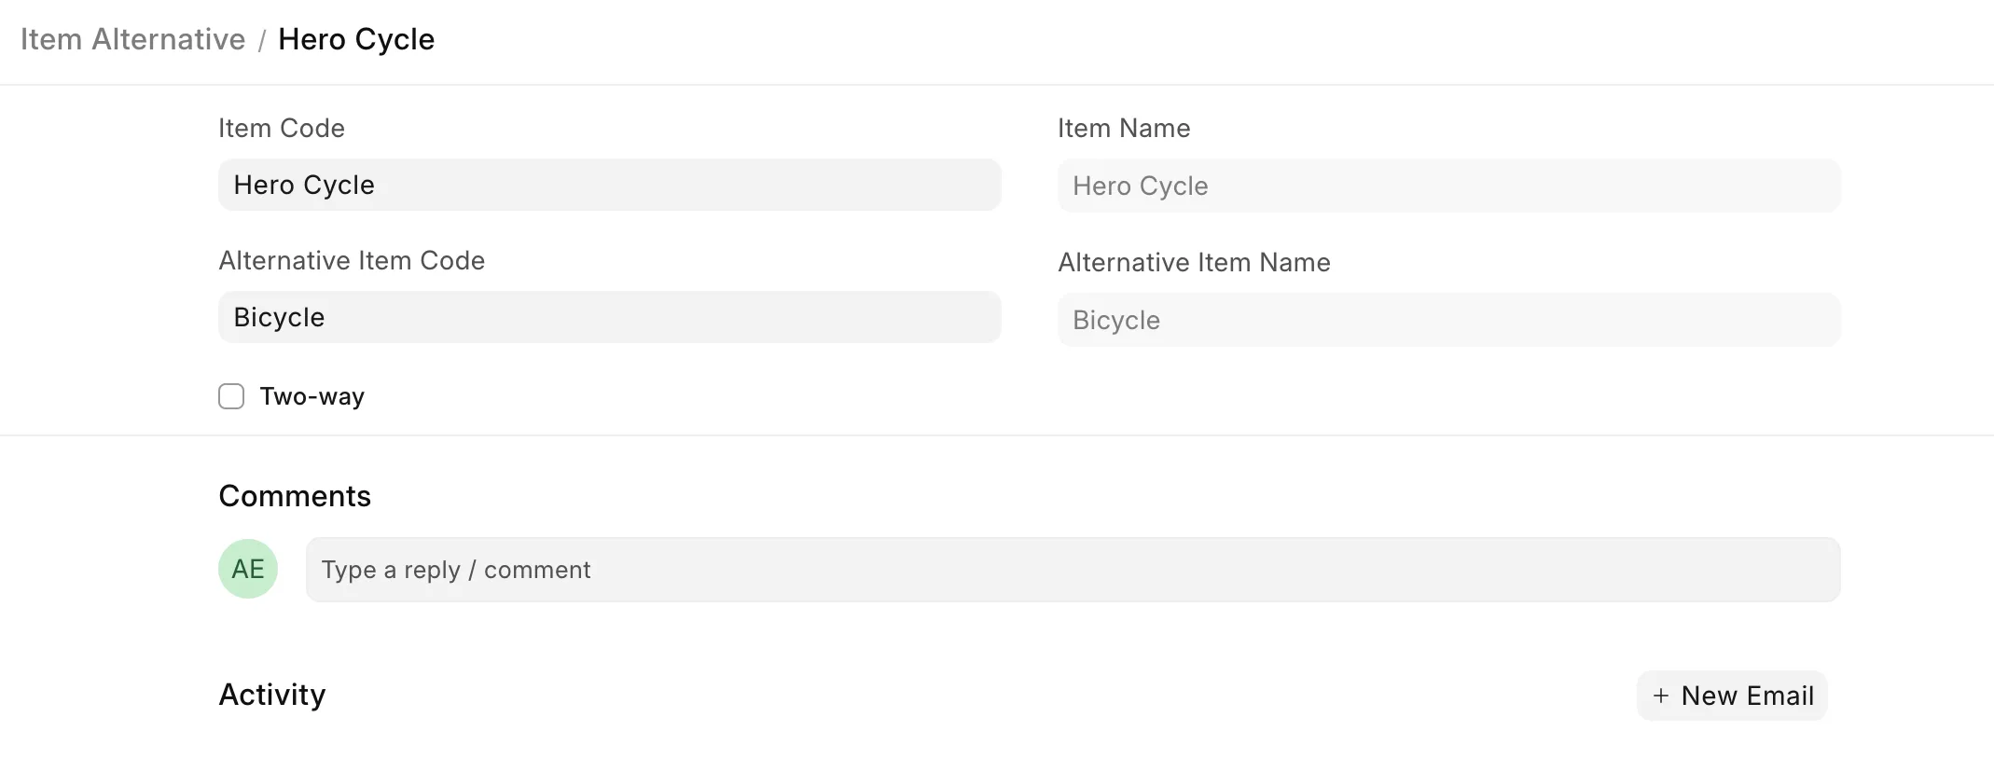Focus the reply / comment box
Viewport: 1994px width, 772px height.
tap(1073, 570)
